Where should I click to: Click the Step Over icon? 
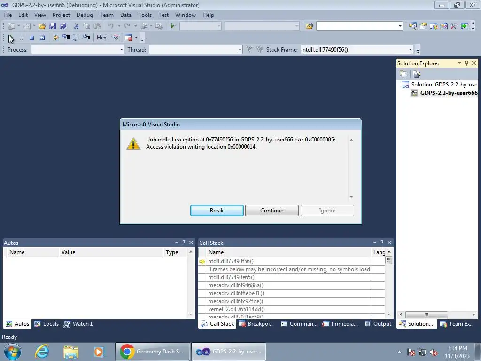[x=77, y=38]
